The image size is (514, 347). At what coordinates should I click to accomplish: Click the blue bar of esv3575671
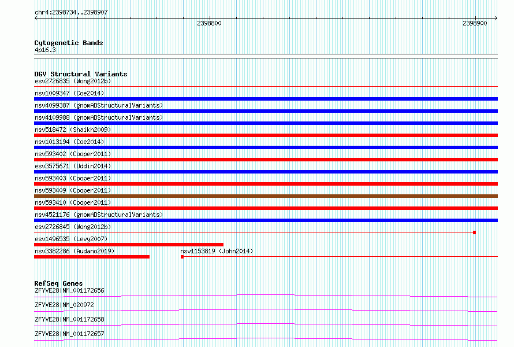(x=266, y=172)
